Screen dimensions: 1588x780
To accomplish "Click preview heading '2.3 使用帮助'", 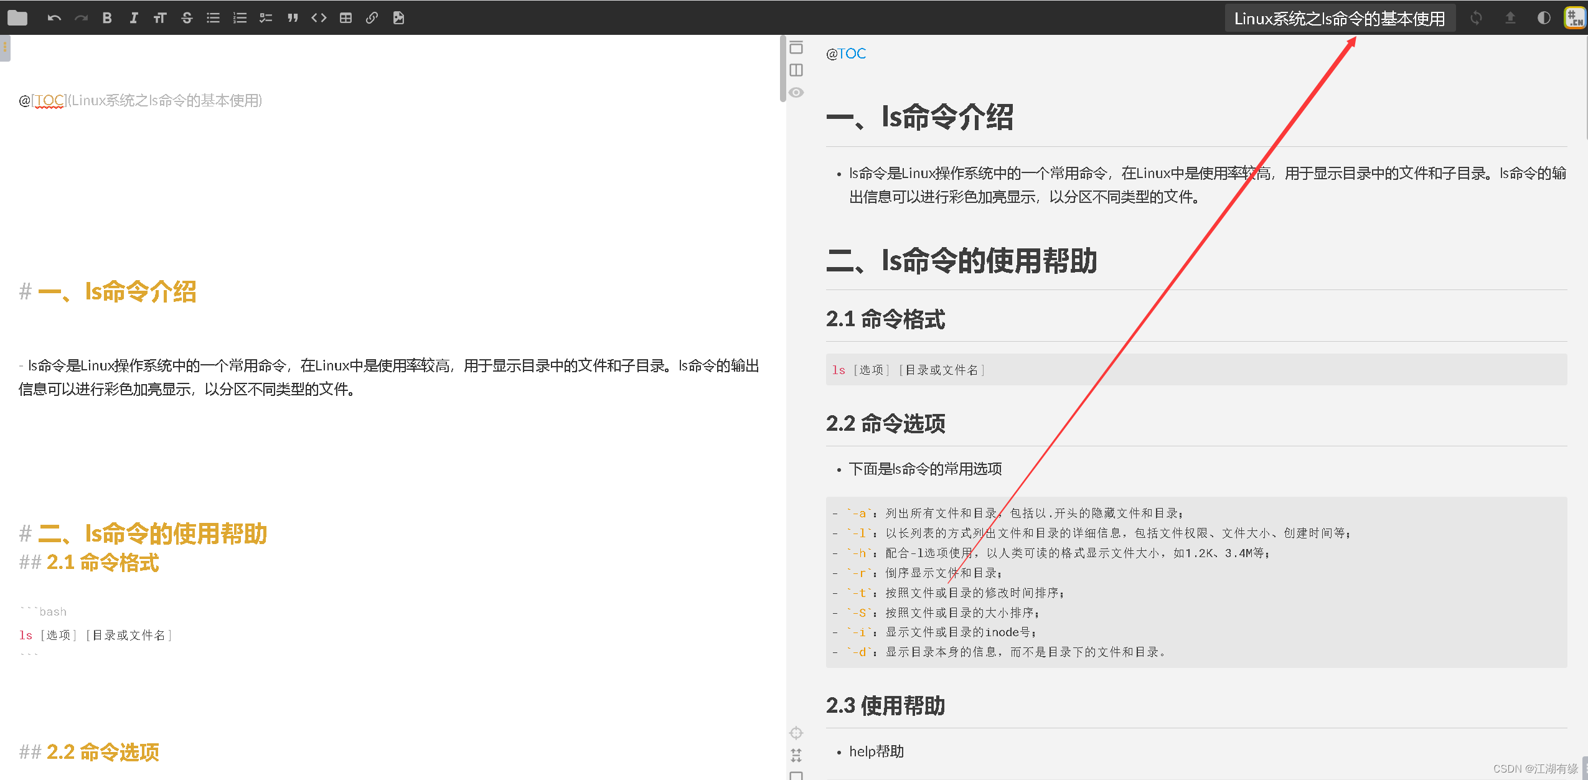I will pos(885,705).
